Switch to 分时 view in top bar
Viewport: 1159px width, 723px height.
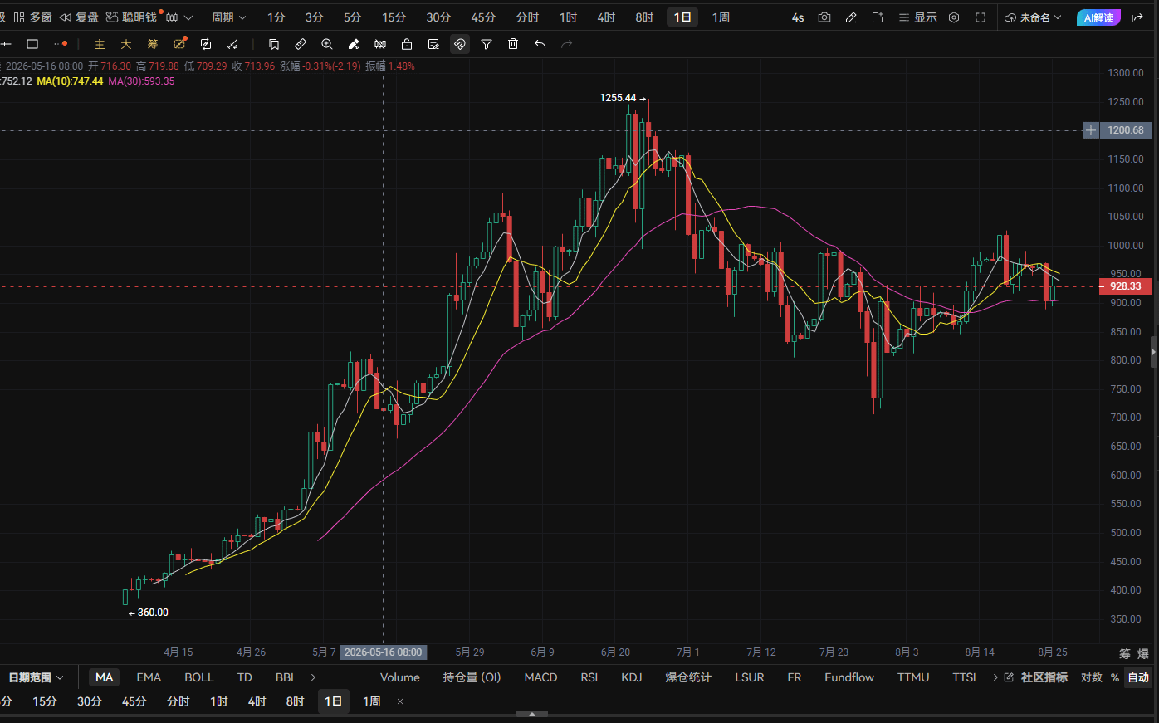(x=527, y=17)
